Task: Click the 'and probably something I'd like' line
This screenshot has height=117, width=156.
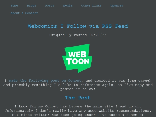Action: [x=78, y=85]
